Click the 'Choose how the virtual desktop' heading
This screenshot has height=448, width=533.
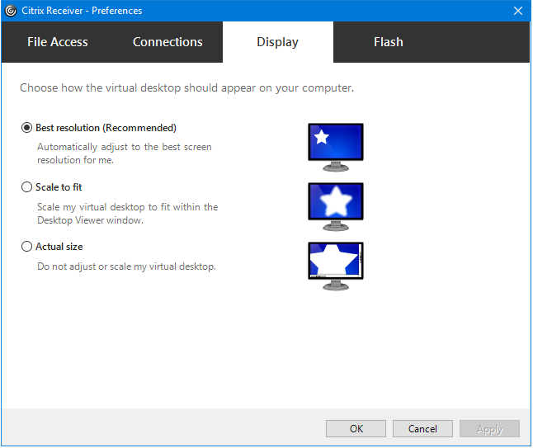click(187, 88)
